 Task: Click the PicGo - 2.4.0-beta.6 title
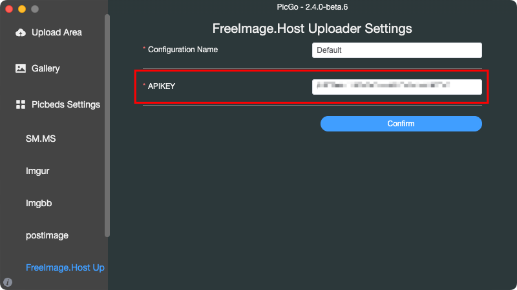tap(312, 7)
